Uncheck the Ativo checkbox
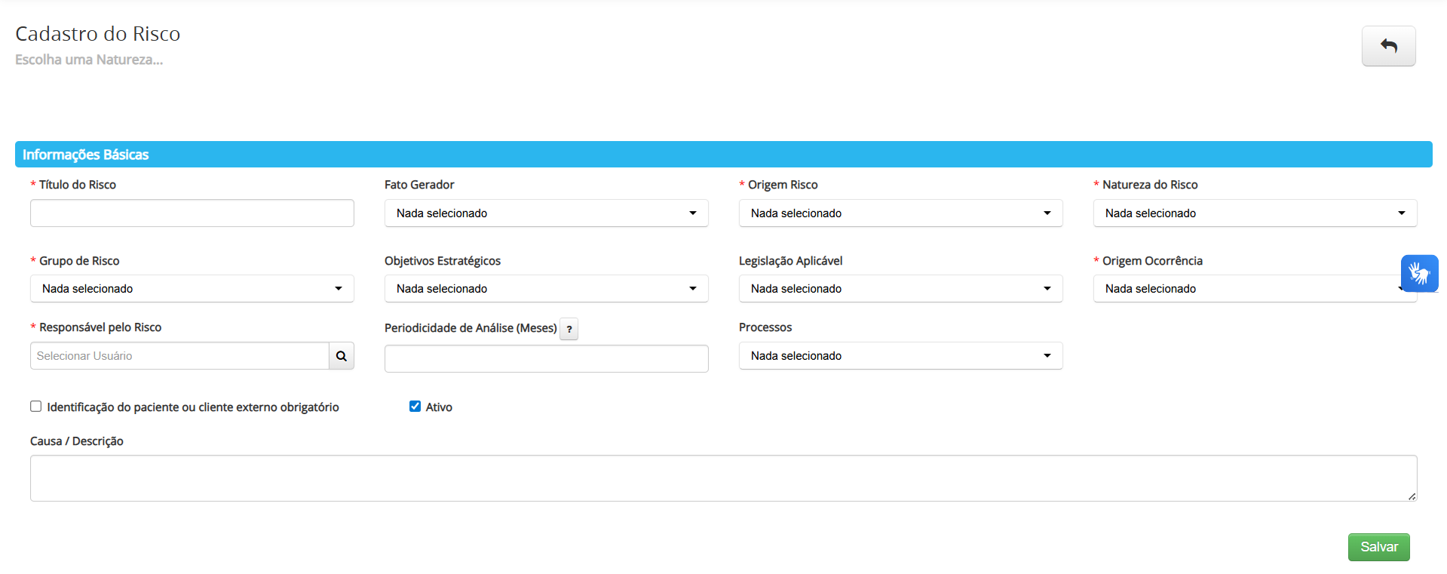 tap(415, 407)
